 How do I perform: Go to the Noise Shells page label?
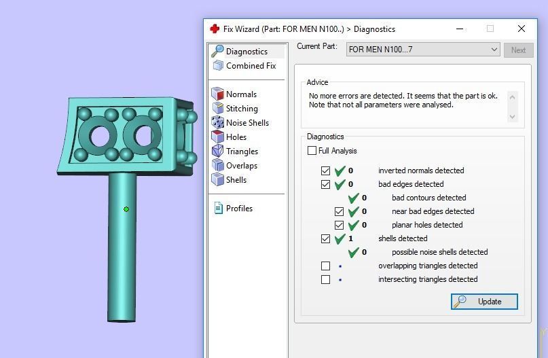pyautogui.click(x=247, y=123)
